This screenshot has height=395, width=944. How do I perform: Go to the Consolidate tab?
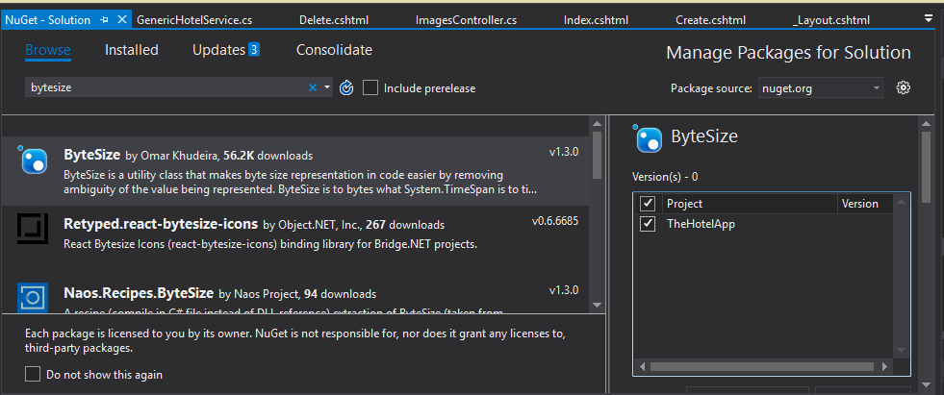(334, 50)
